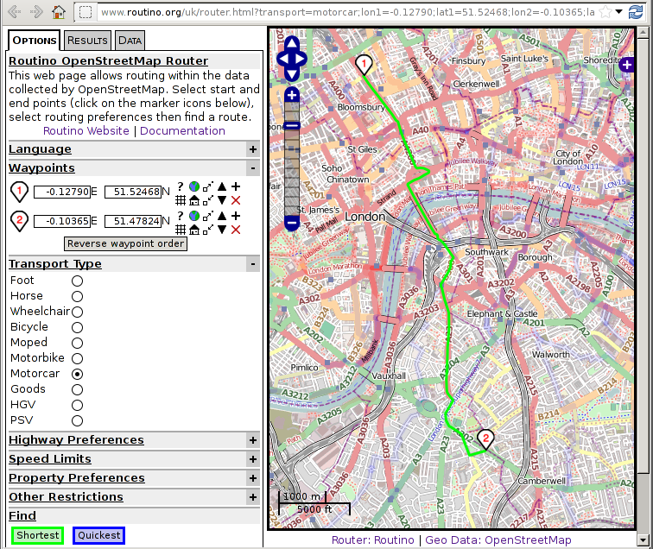The image size is (653, 549).
Task: Select the Goods transport type
Action: tap(77, 389)
